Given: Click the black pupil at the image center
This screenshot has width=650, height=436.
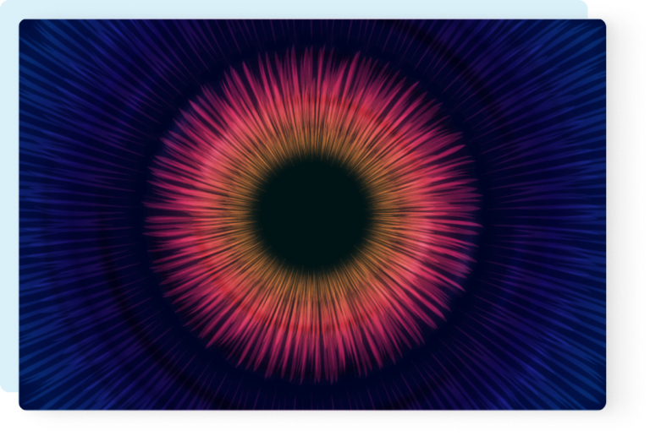Looking at the screenshot, I should tap(313, 214).
